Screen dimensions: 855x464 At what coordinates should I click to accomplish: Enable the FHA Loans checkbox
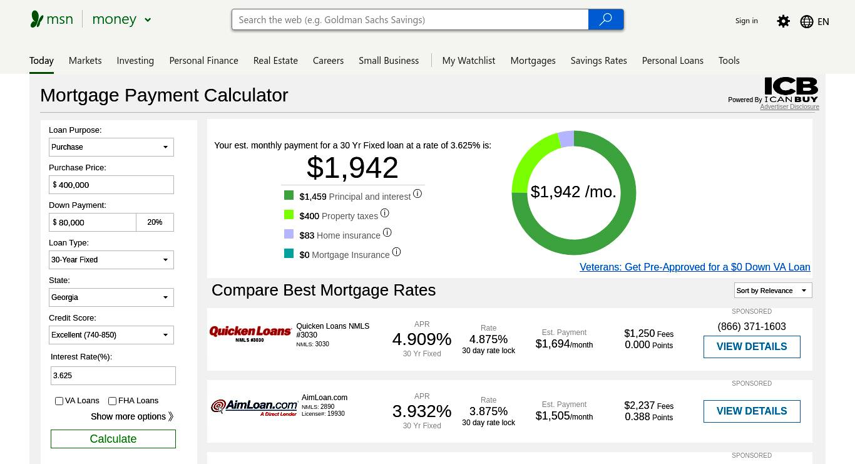click(x=112, y=401)
